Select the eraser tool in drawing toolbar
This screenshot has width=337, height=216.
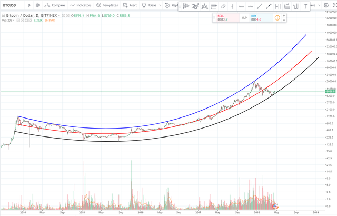[223, 6]
